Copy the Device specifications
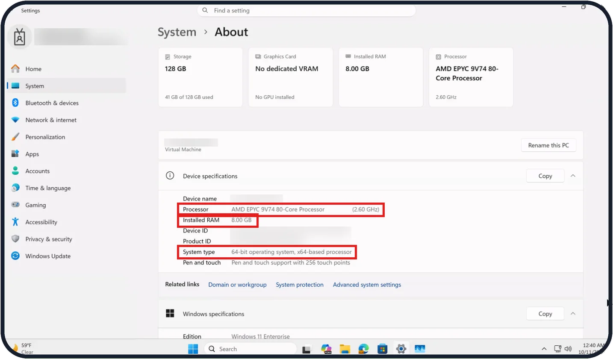Viewport: 613px width, 359px height. coord(545,176)
